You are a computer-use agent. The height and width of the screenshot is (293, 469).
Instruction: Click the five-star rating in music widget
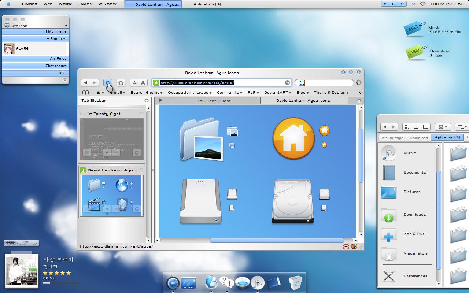click(x=57, y=273)
